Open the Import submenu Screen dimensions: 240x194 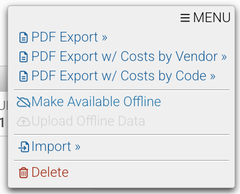point(50,147)
